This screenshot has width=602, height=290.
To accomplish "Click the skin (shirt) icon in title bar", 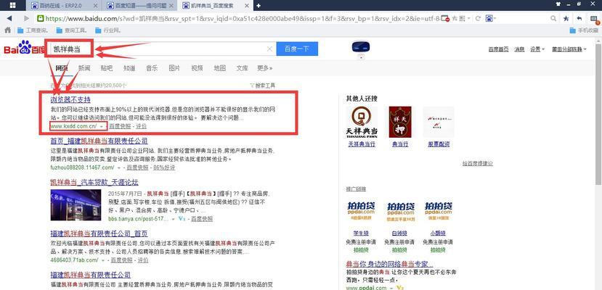I will (558, 4).
